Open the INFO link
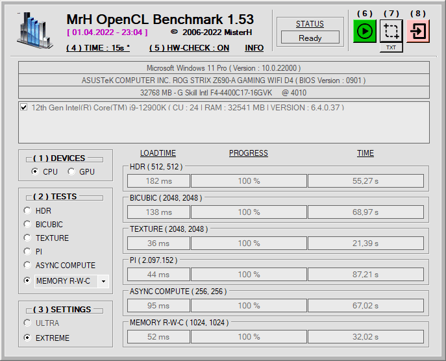446x361 pixels. point(254,48)
